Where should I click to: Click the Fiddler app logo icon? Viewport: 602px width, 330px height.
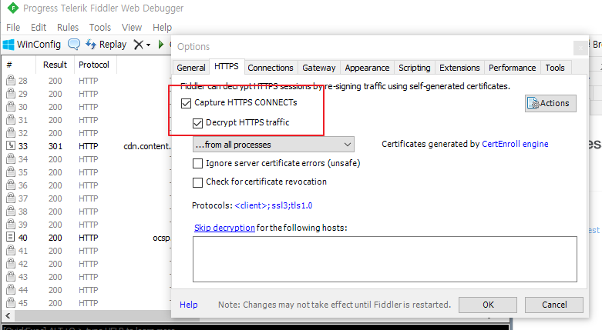pyautogui.click(x=13, y=8)
